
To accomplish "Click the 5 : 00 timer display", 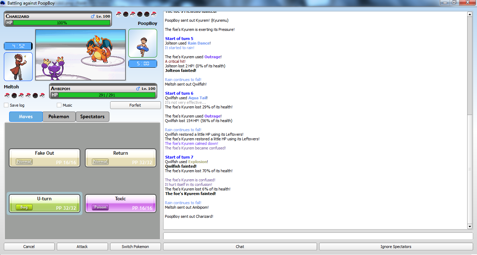I will point(143,63).
